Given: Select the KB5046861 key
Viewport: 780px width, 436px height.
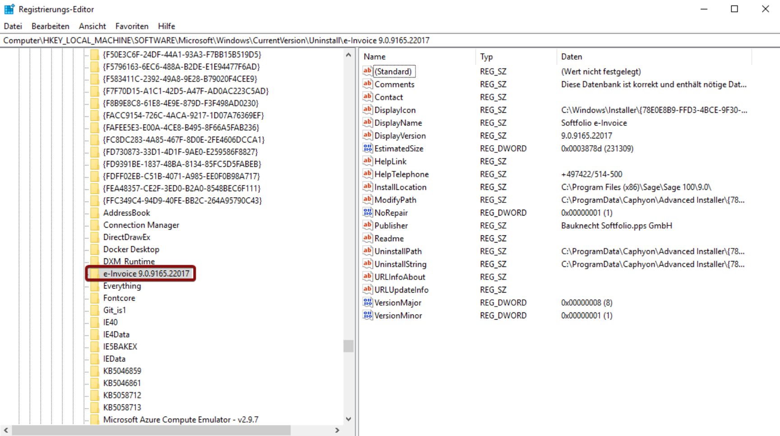Looking at the screenshot, I should (x=122, y=383).
